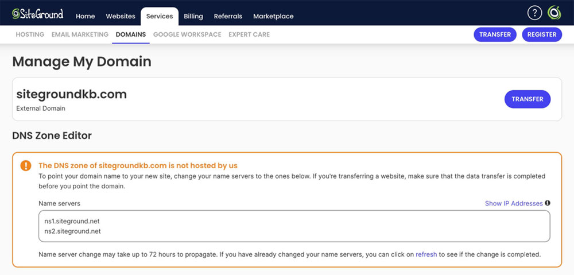Viewport: 574px width, 275px height.
Task: Visit the Marketplace menu item
Action: (x=273, y=16)
